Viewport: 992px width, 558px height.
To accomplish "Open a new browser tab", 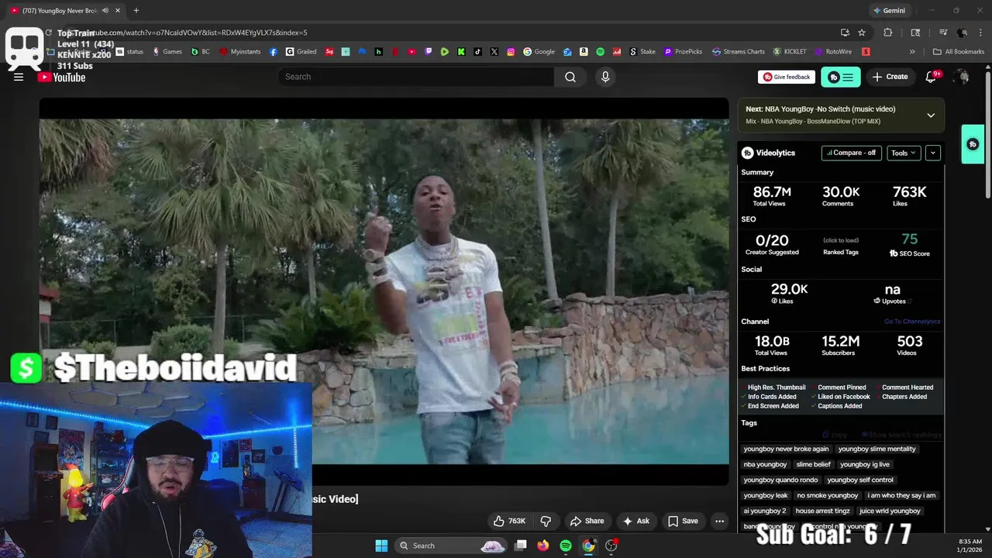I will point(136,11).
